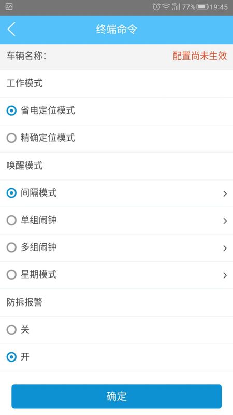This screenshot has width=233, height=415.
Task: Open 单组闹钟 settings chevron
Action: pos(225,221)
